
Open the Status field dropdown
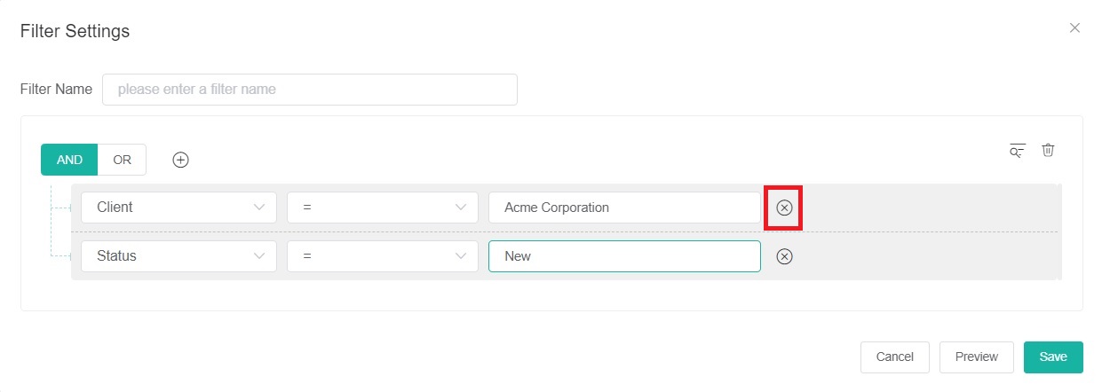point(178,256)
